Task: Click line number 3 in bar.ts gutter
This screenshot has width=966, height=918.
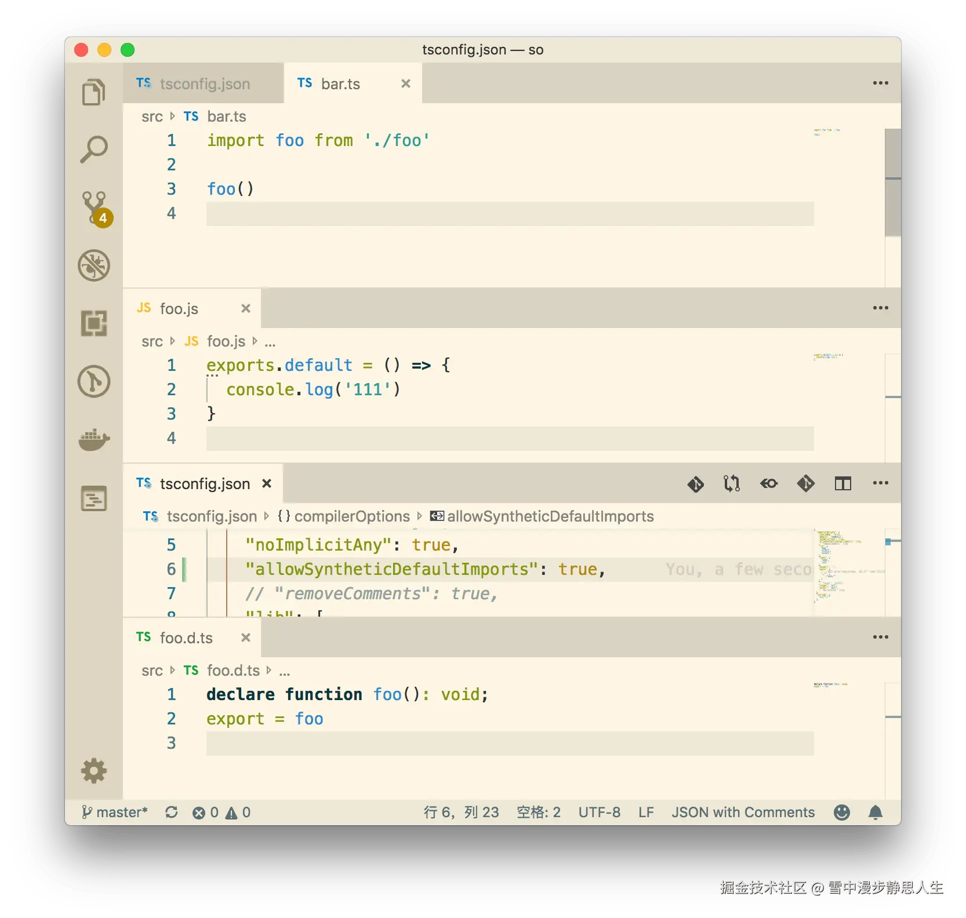Action: point(172,189)
